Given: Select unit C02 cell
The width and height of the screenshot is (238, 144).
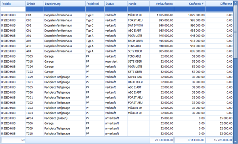Looking at the screenshot, I should [x=35, y=25].
